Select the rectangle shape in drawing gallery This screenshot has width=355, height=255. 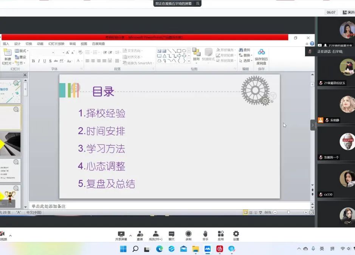(x=179, y=51)
